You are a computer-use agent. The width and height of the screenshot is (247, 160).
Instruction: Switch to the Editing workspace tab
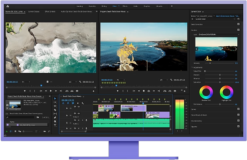coord(104,6)
